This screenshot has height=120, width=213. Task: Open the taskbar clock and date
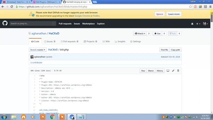coord(205,117)
